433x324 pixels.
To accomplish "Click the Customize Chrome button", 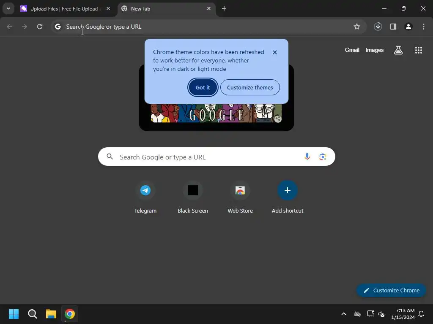I will (x=391, y=290).
